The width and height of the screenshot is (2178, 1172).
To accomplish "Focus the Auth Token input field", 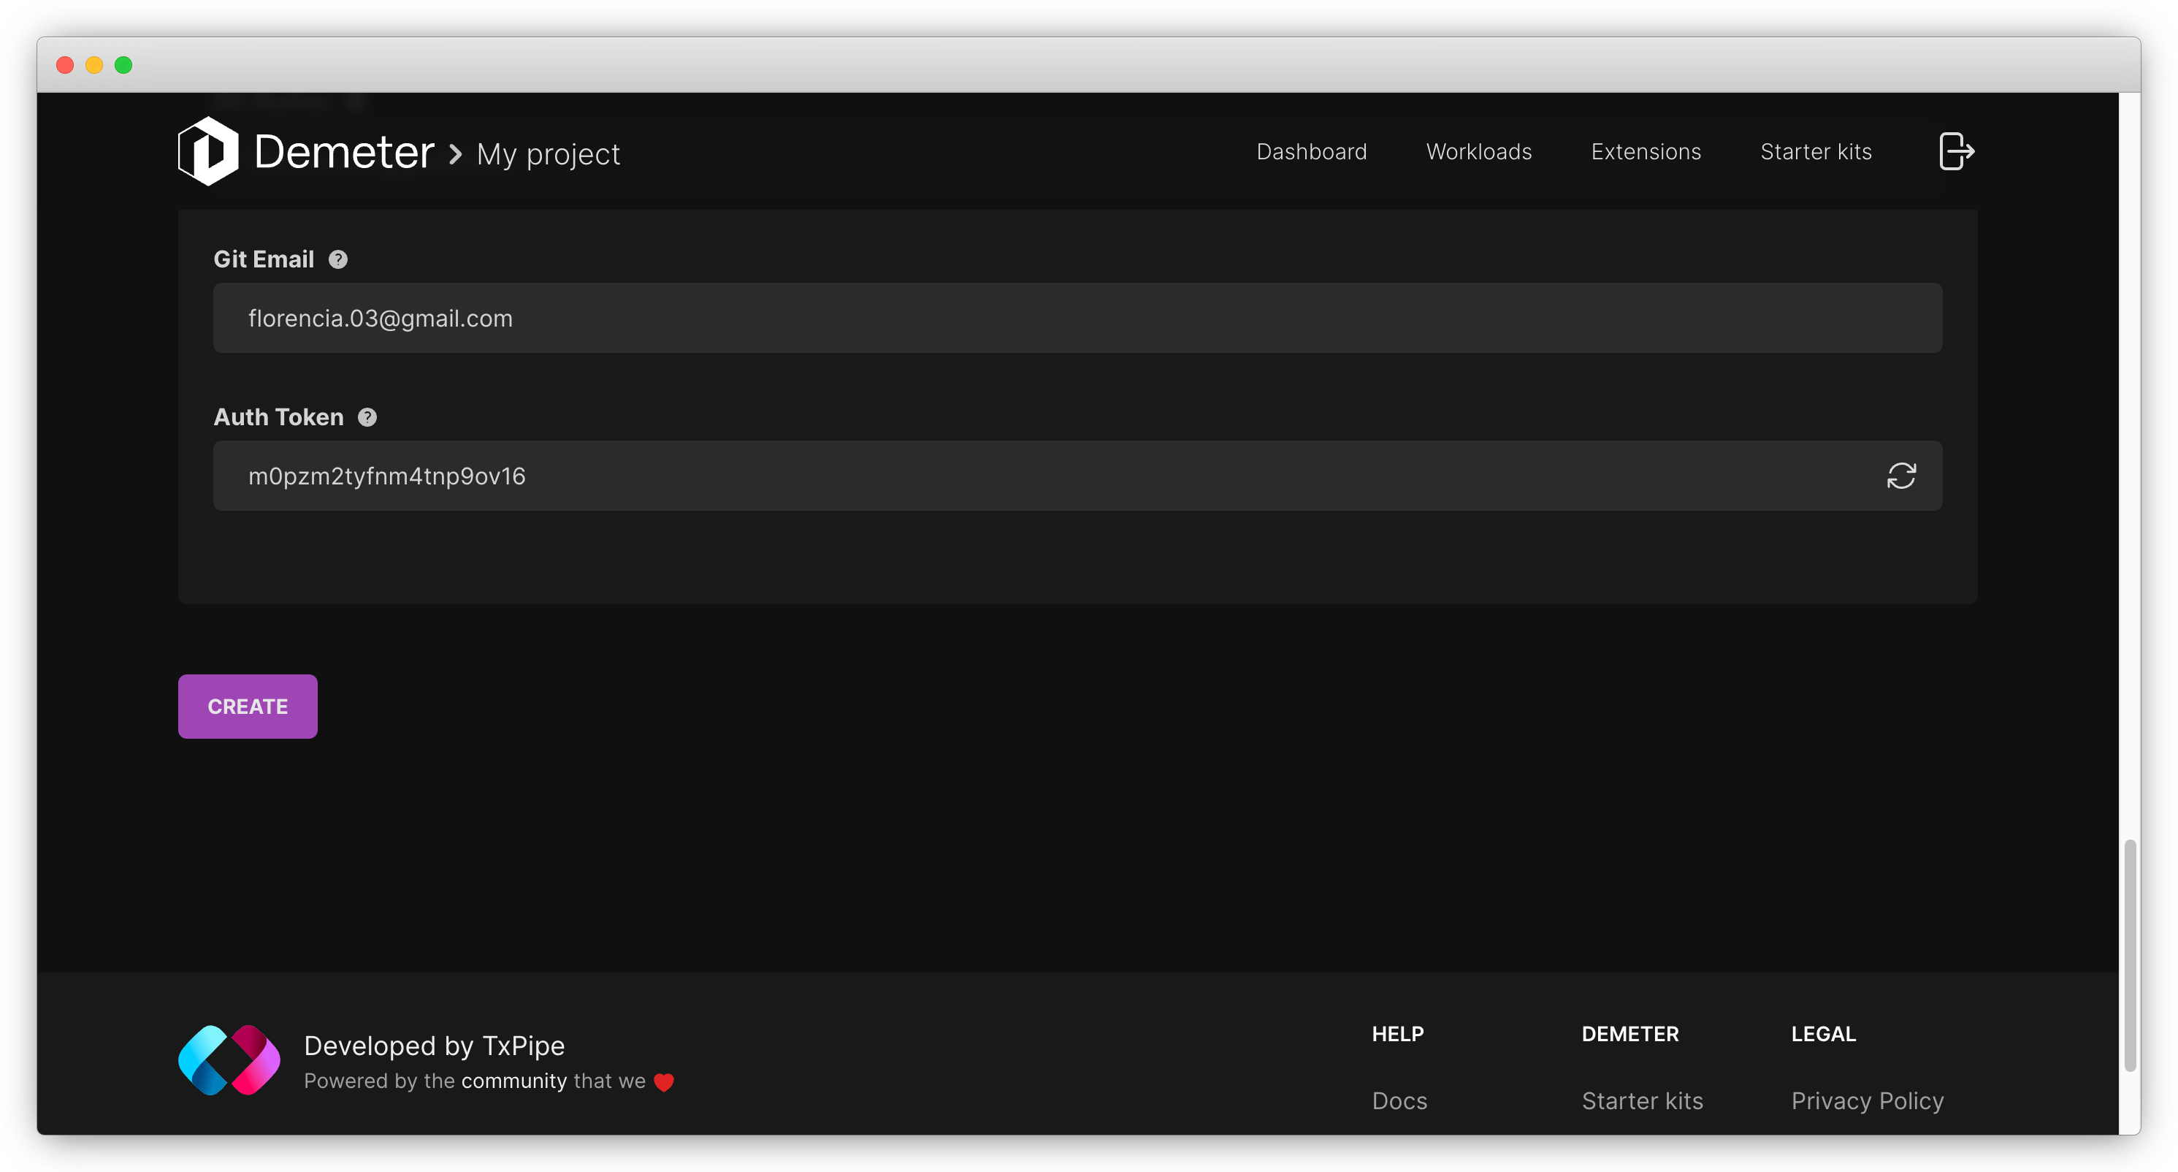I will pos(1077,475).
